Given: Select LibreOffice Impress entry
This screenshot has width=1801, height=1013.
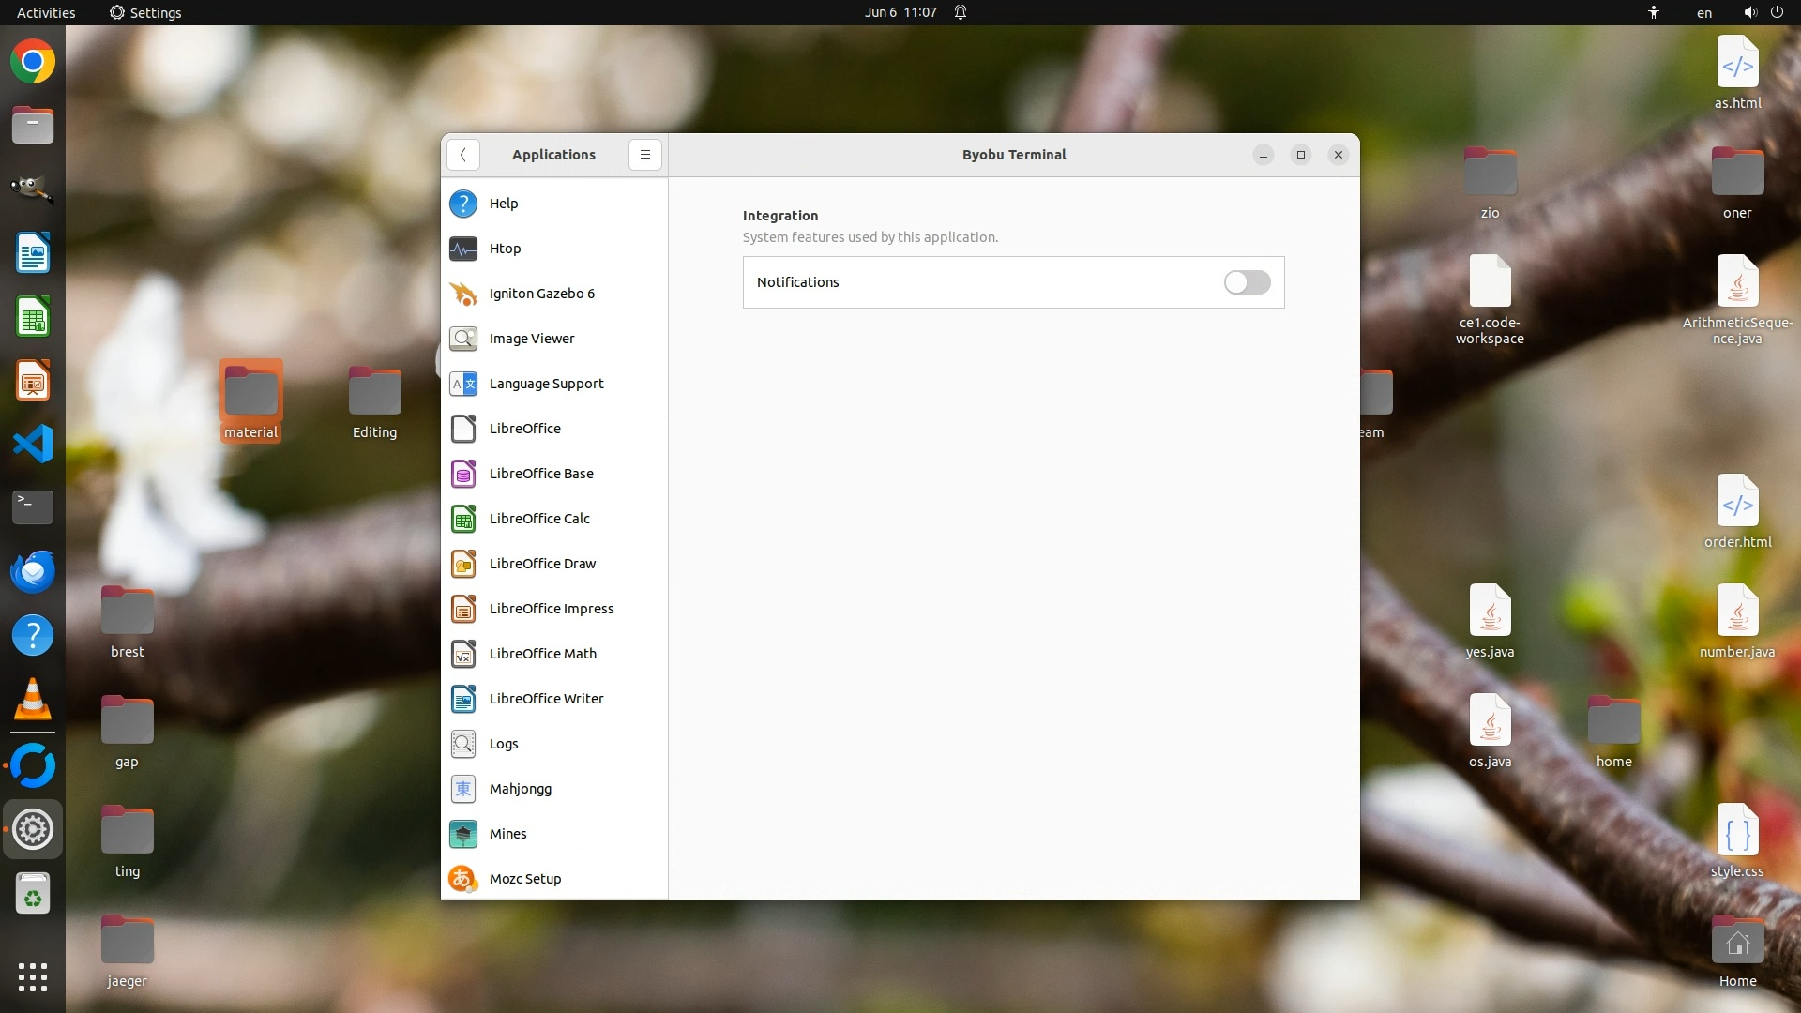Looking at the screenshot, I should 551,609.
